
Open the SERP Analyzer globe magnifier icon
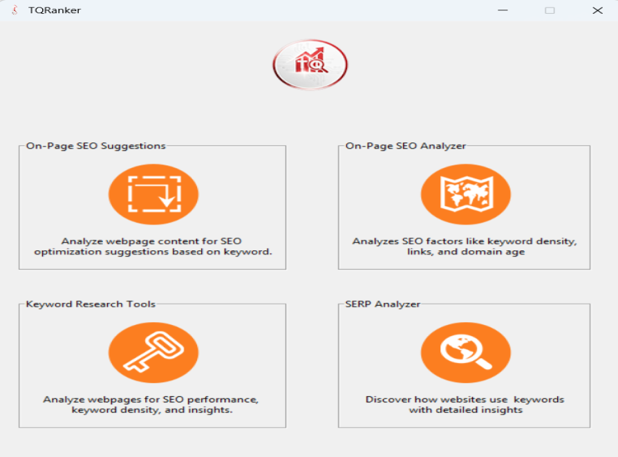[465, 353]
